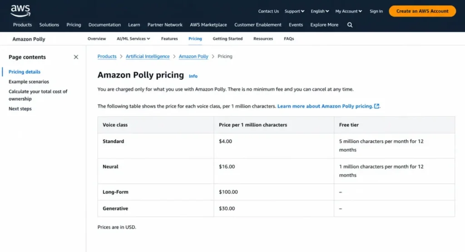Open the Events menu
The width and height of the screenshot is (465, 252).
tap(296, 25)
